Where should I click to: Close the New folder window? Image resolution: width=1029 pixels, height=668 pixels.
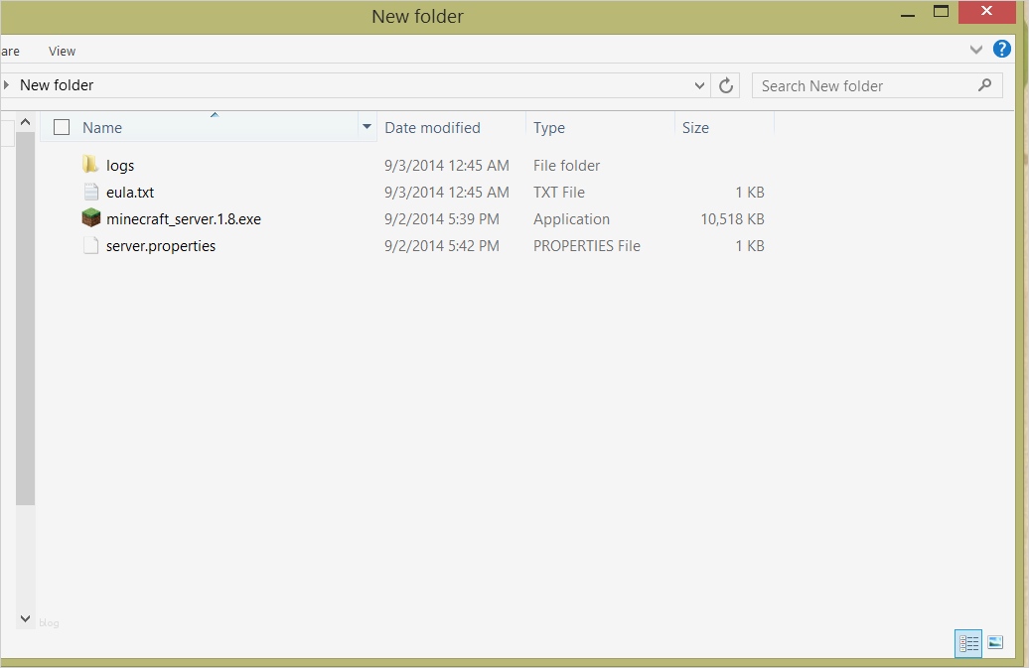pyautogui.click(x=986, y=11)
